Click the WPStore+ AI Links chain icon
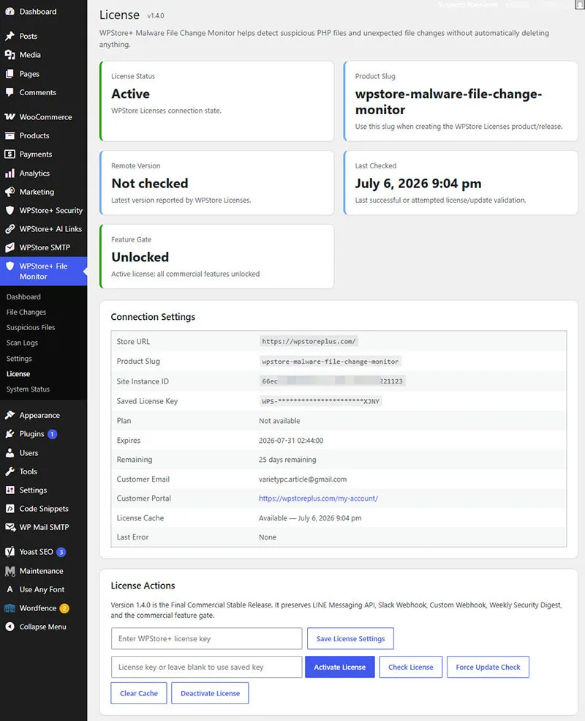The width and height of the screenshot is (585, 721). point(10,228)
